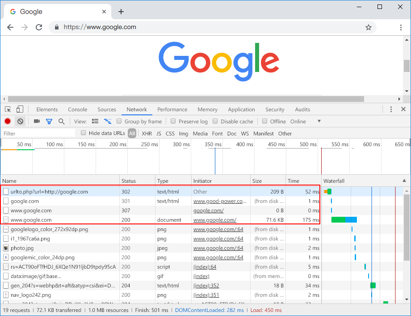Click initiator link www.good-power.co...
Viewport: 411px width, 316px height.
[x=220, y=201]
